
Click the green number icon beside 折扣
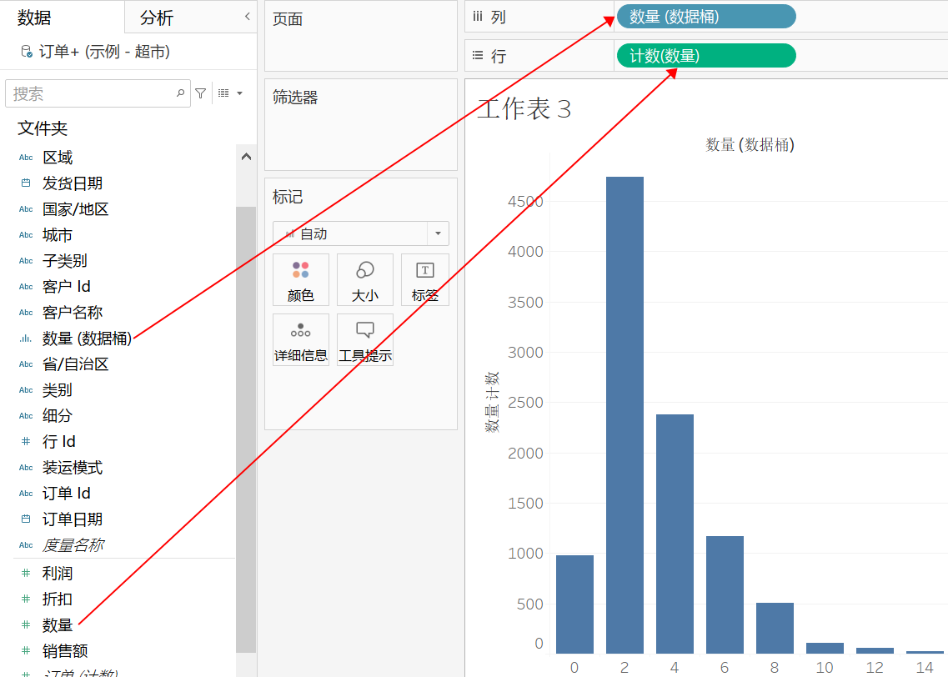pos(25,599)
